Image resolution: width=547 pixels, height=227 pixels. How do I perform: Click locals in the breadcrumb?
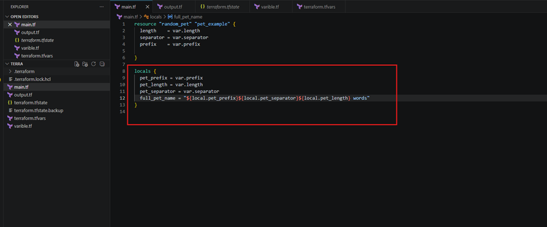click(155, 17)
